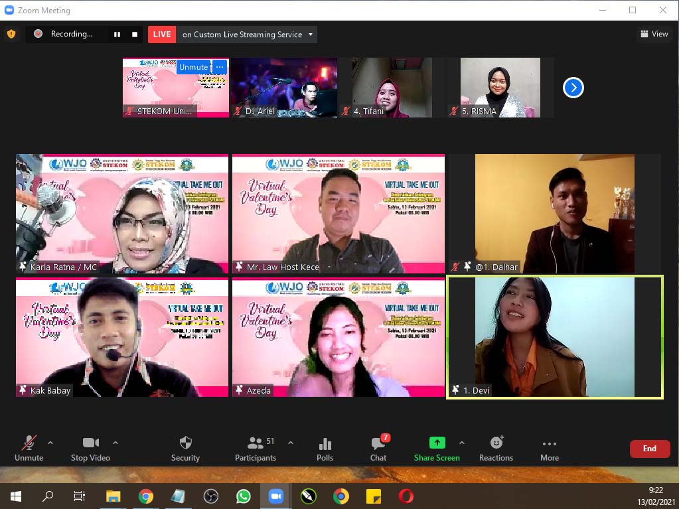
Task: Open the pen-in-circle app on the taskbar
Action: tap(309, 496)
